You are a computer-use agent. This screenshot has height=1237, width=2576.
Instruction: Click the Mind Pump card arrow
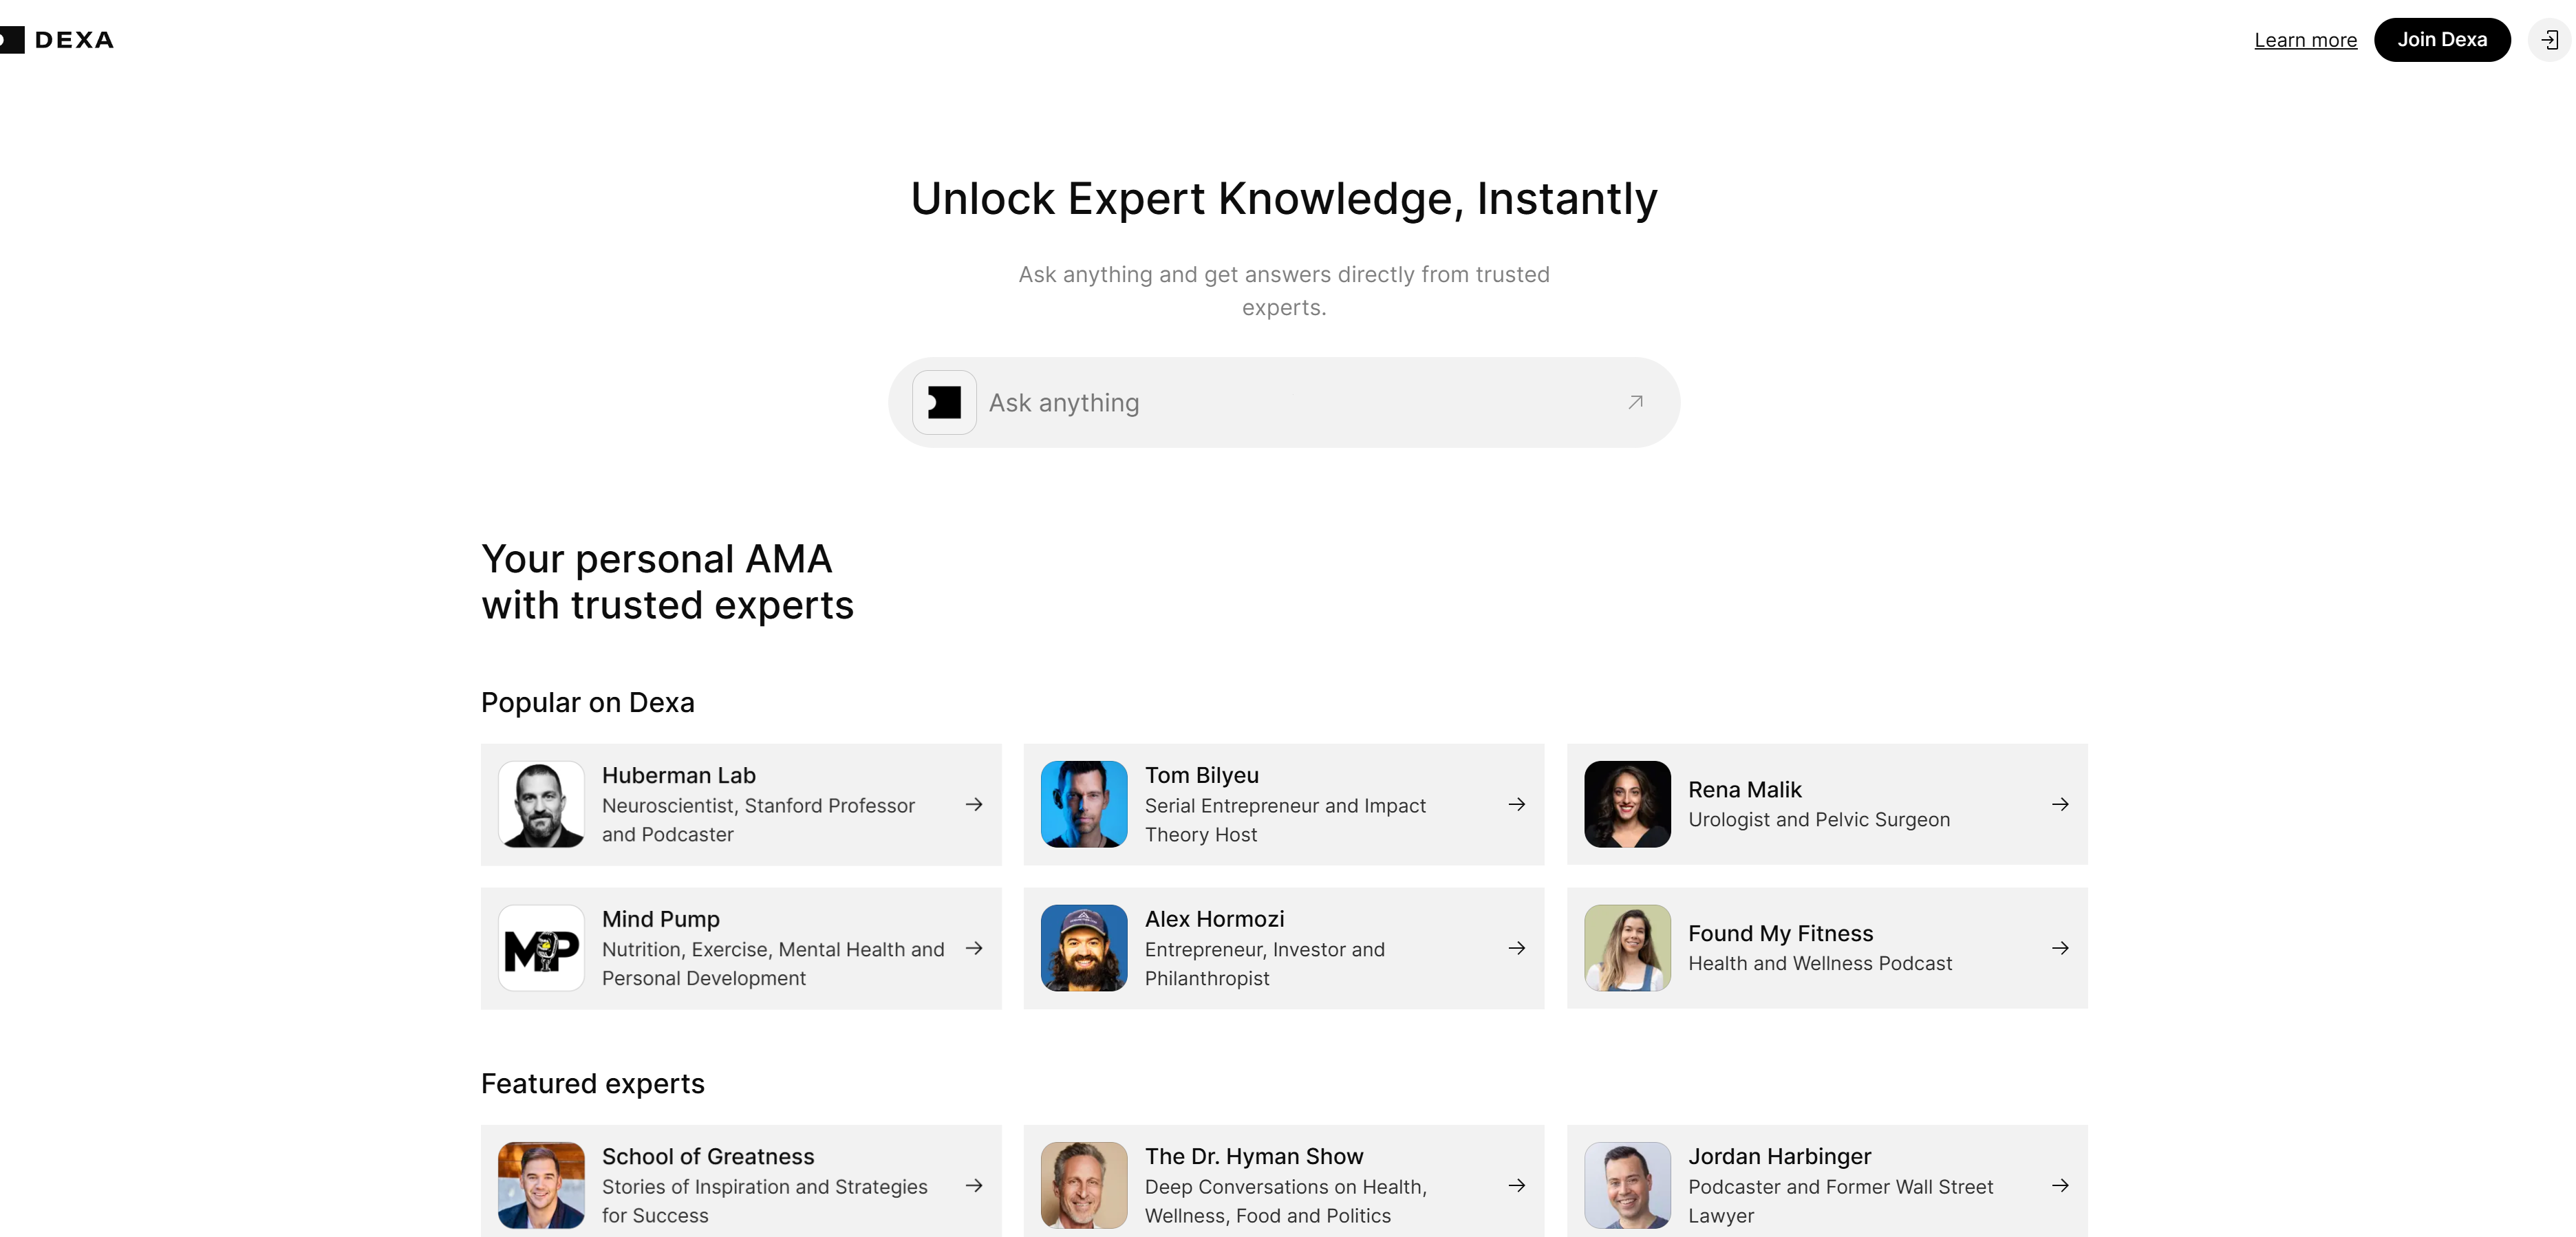pyautogui.click(x=973, y=948)
